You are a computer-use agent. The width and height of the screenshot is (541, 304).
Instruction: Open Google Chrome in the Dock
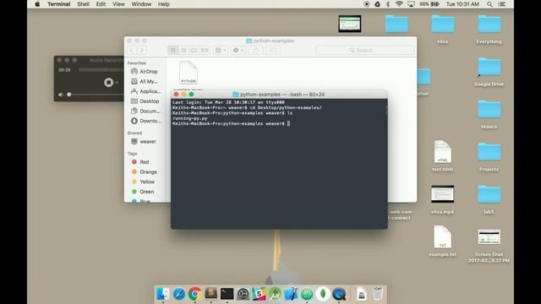tap(195, 294)
